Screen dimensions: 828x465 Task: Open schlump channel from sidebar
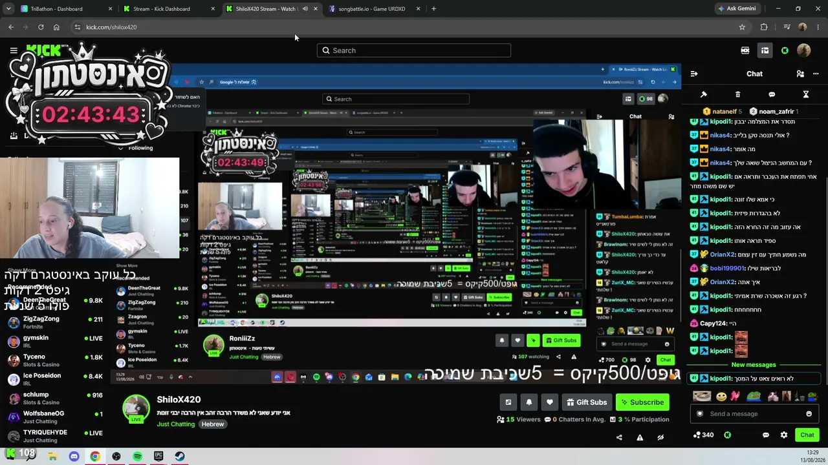pos(54,398)
